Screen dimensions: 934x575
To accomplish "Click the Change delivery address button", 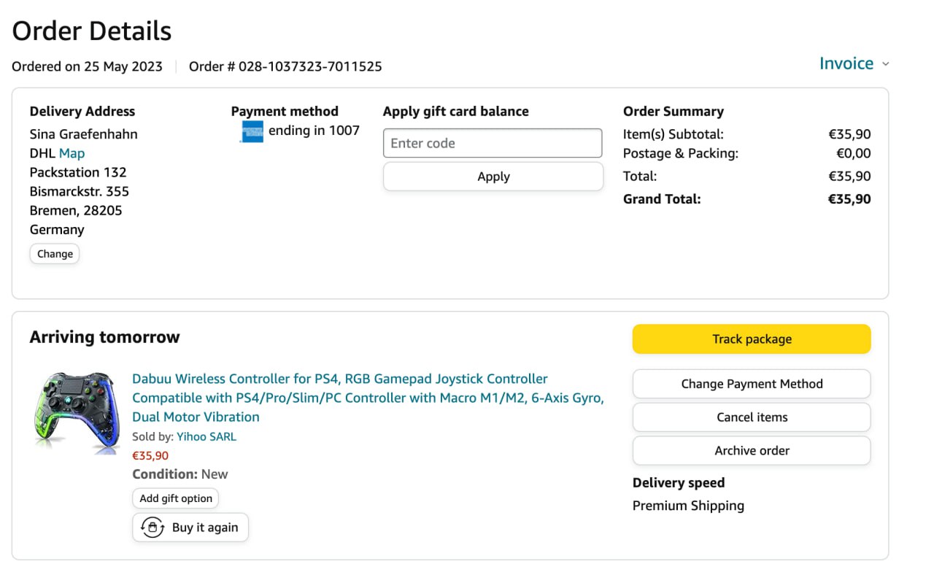I will [x=55, y=254].
